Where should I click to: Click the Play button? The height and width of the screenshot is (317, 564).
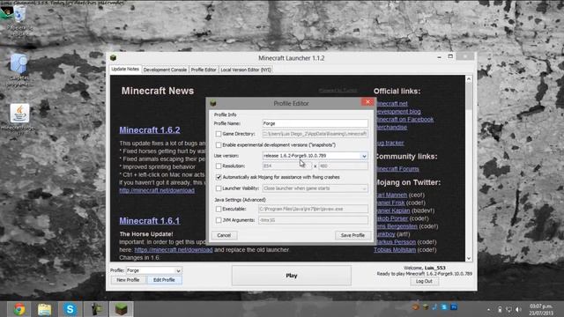tap(292, 276)
